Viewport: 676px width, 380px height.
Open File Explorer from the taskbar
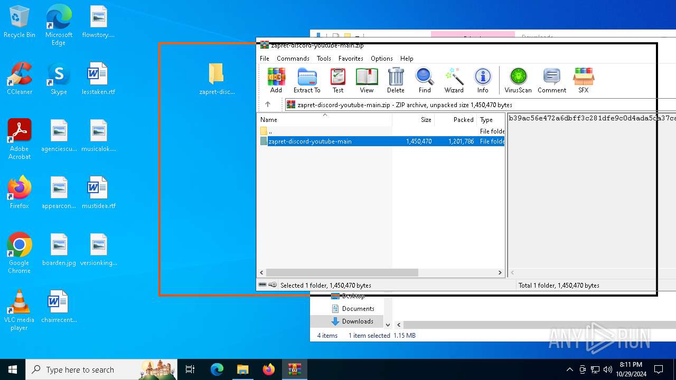pos(242,369)
